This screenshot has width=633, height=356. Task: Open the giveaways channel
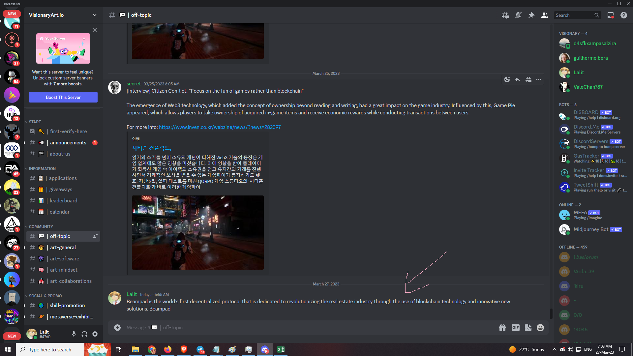(x=63, y=190)
